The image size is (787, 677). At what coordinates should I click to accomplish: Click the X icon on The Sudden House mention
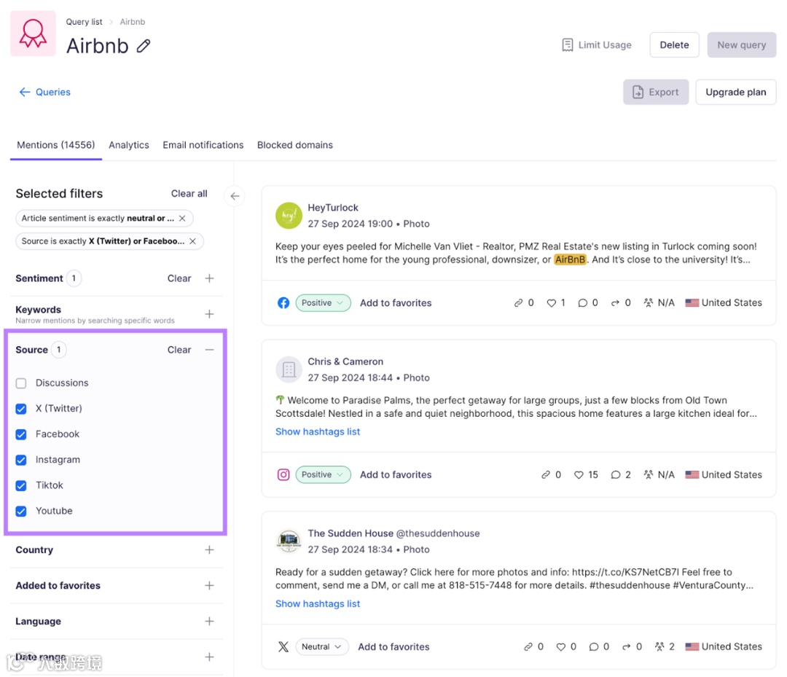click(283, 646)
